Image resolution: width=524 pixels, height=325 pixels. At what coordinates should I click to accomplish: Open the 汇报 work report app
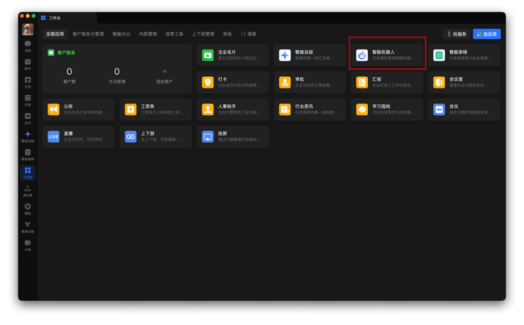tap(387, 82)
